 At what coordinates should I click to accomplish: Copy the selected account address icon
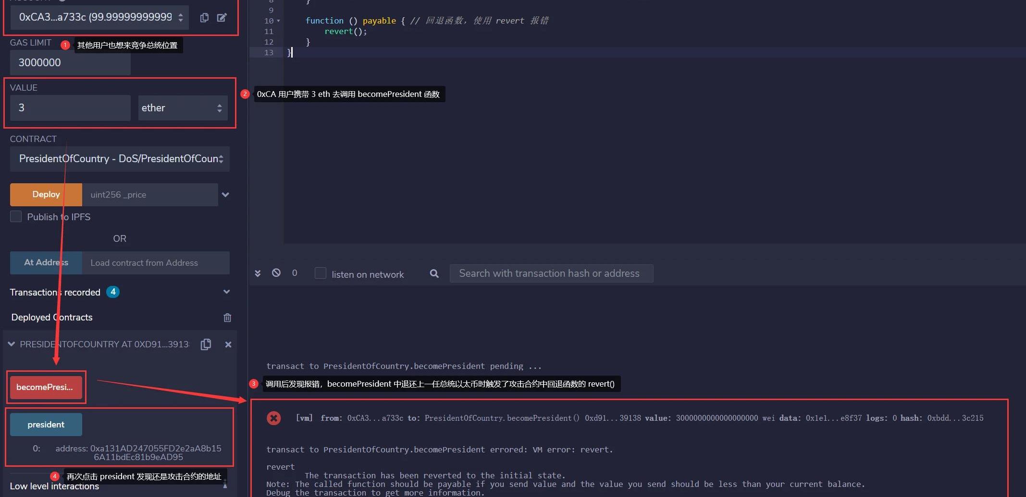tap(204, 18)
